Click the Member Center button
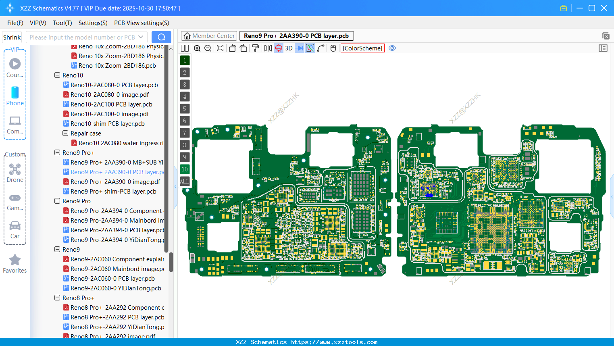The image size is (614, 346). point(209,35)
